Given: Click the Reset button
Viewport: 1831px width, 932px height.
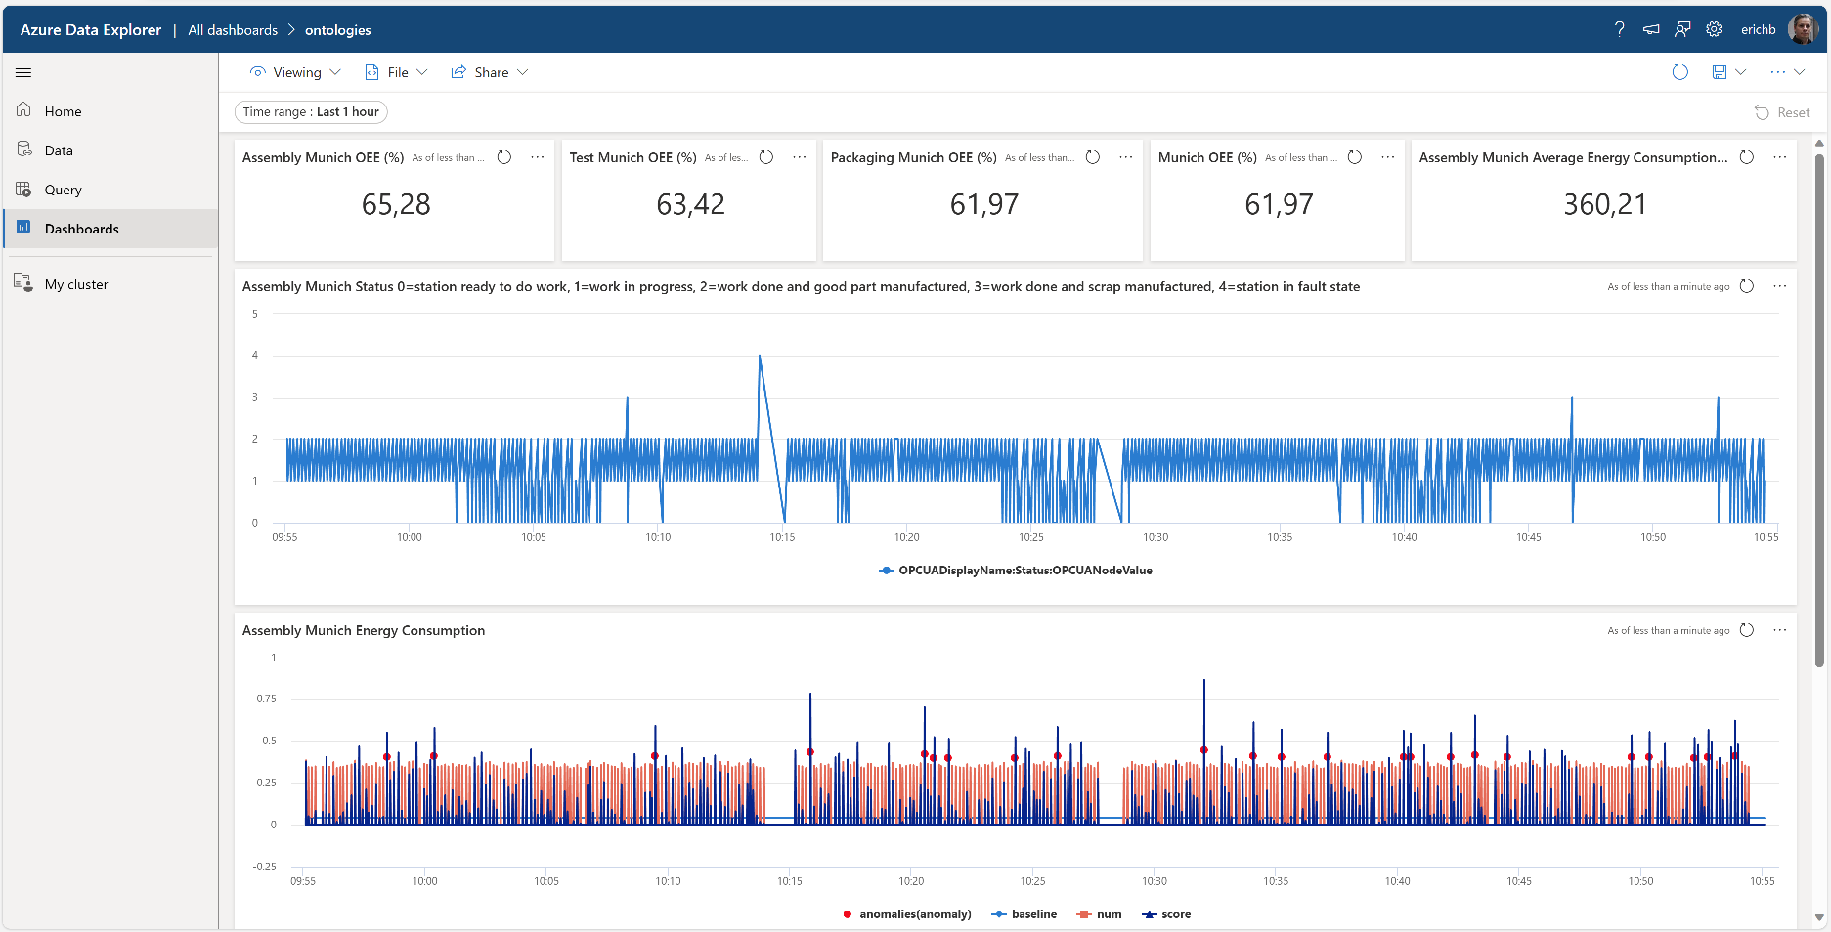Looking at the screenshot, I should point(1782,112).
